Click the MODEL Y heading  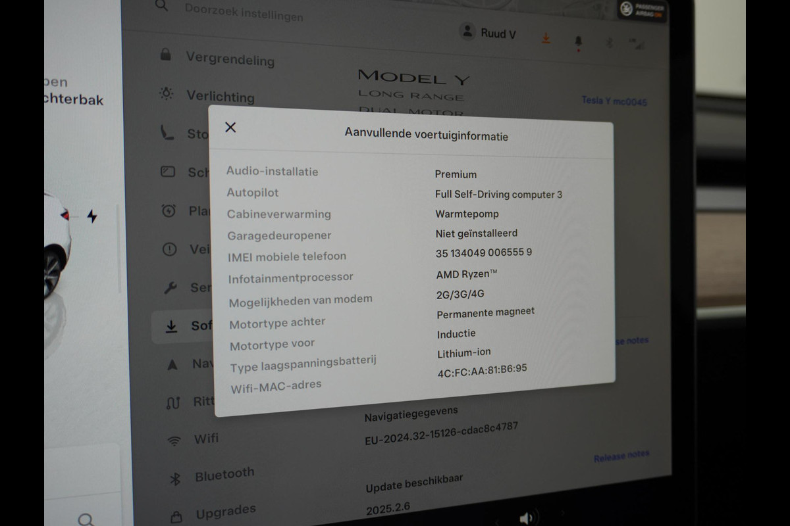tap(414, 78)
